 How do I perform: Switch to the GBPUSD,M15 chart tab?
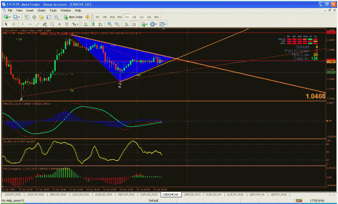pyautogui.click(x=192, y=194)
